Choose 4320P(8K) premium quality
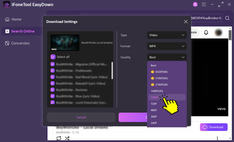 coord(167,72)
